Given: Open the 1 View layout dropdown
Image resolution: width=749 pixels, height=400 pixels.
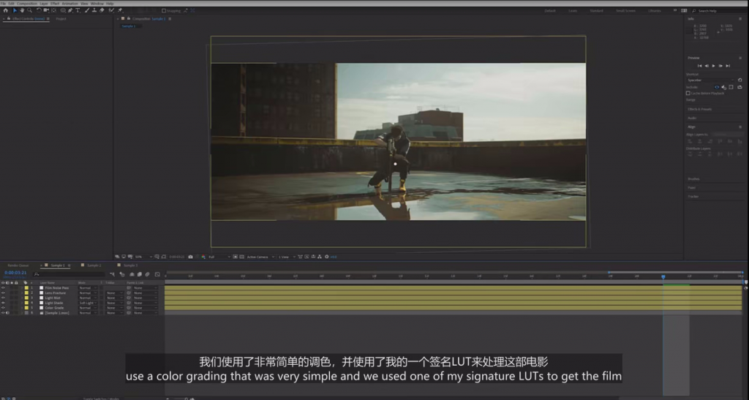Looking at the screenshot, I should point(287,257).
